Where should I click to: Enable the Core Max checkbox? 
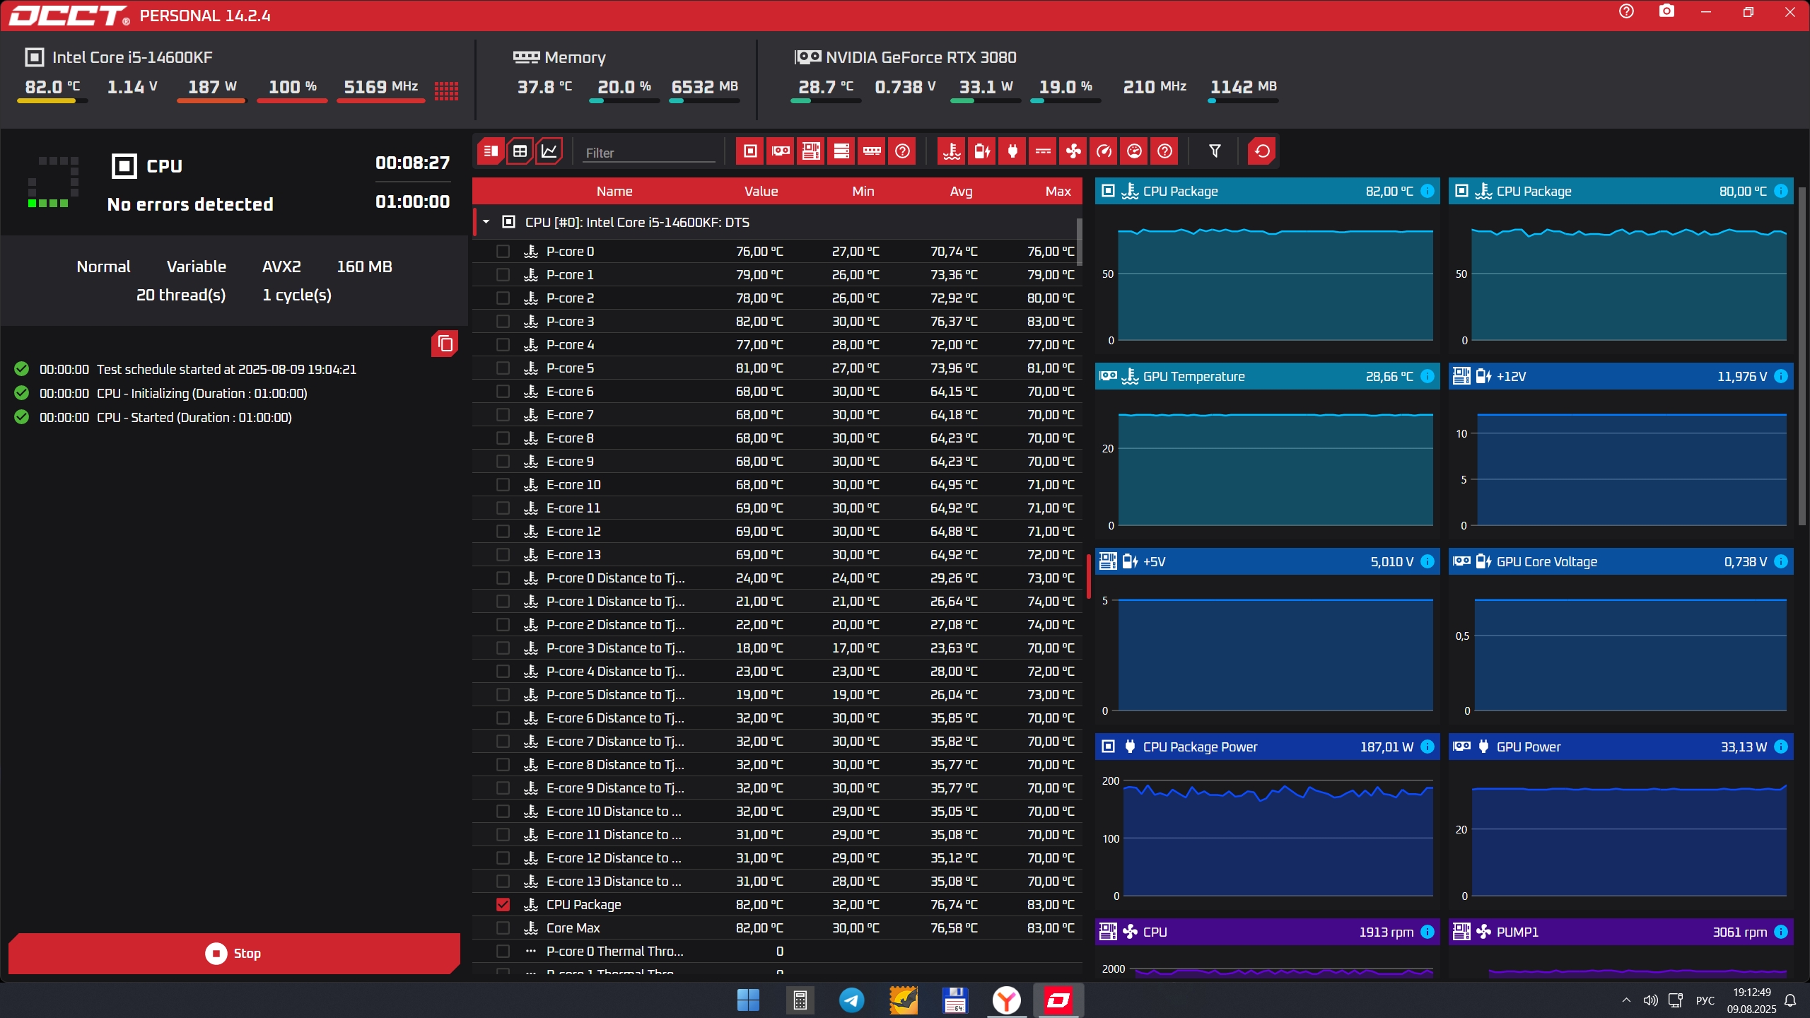pos(503,928)
